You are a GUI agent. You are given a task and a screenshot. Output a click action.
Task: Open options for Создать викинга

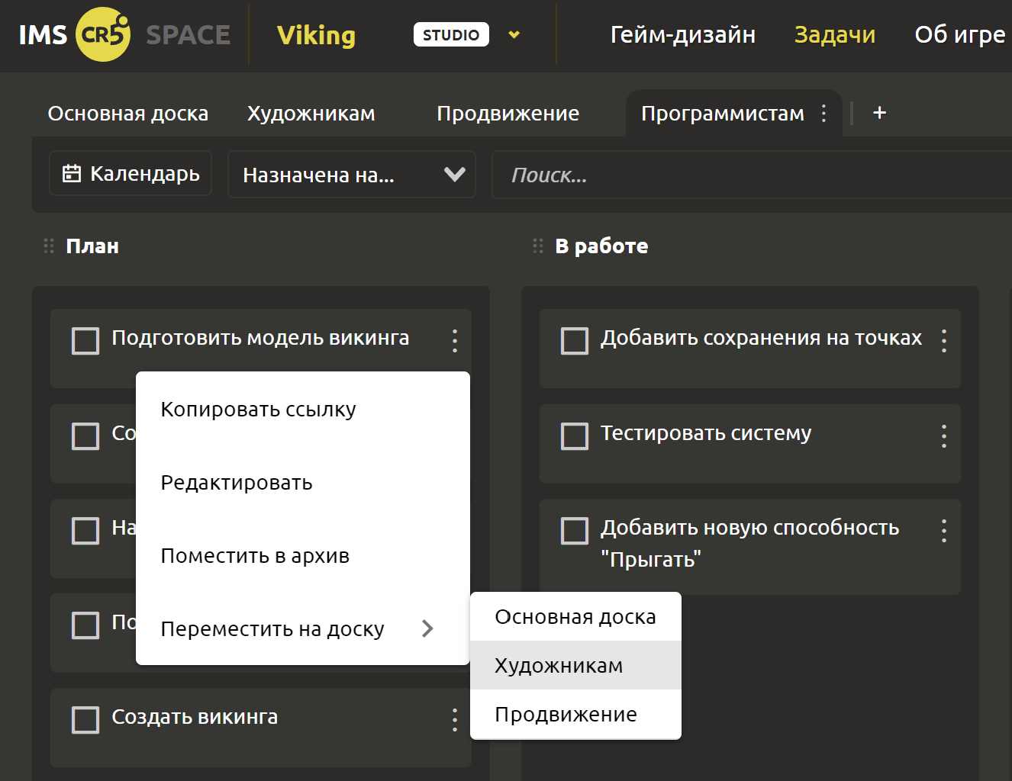pos(455,720)
